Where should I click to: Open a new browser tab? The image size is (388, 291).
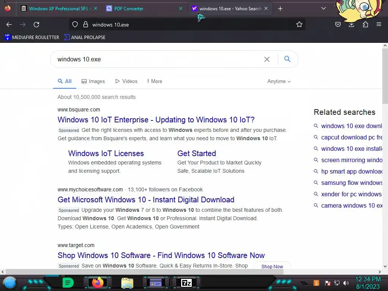280,9
